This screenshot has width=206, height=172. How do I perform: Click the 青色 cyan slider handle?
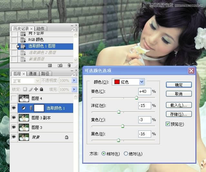[x=136, y=98]
